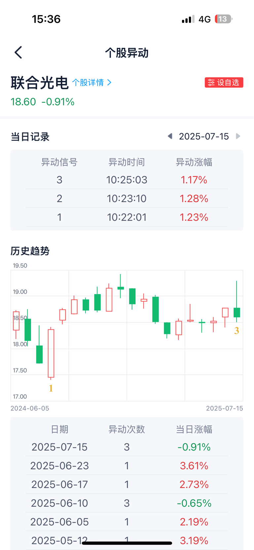The image size is (254, 550).
Task: Tap the 异动涨幅 column header
Action: [194, 162]
